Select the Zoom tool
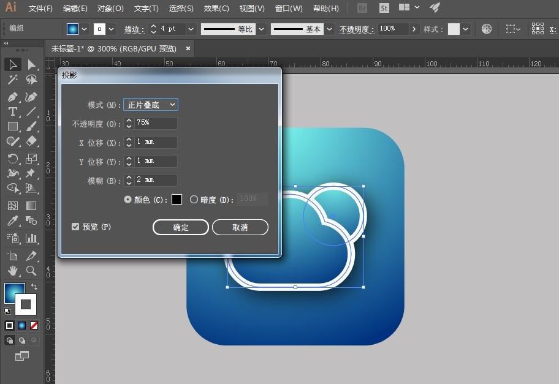This screenshot has height=384, width=559. click(x=31, y=271)
